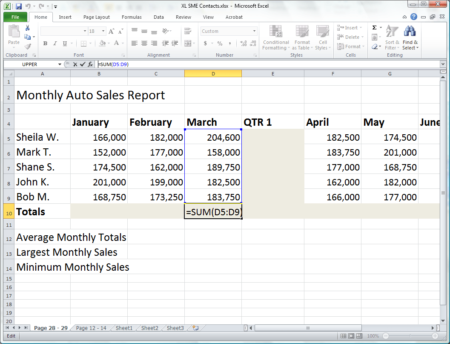This screenshot has height=344, width=450.
Task: Toggle Italic formatting
Action: pyautogui.click(x=55, y=43)
